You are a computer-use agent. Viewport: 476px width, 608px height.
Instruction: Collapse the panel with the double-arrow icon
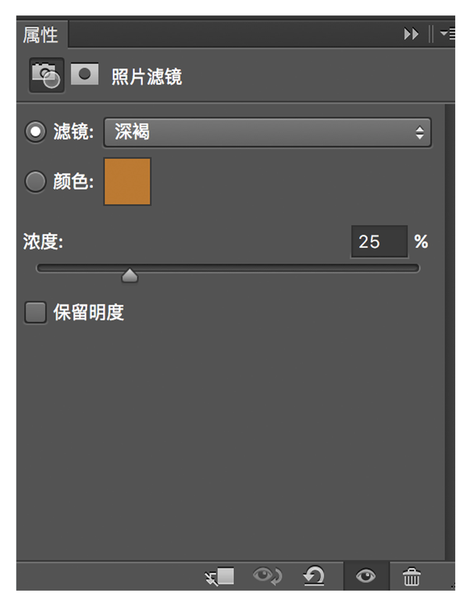(411, 34)
